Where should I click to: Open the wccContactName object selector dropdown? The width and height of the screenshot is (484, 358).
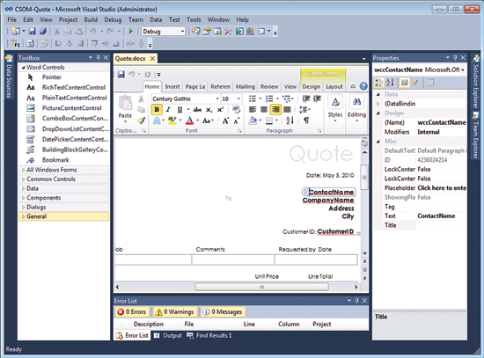(463, 70)
